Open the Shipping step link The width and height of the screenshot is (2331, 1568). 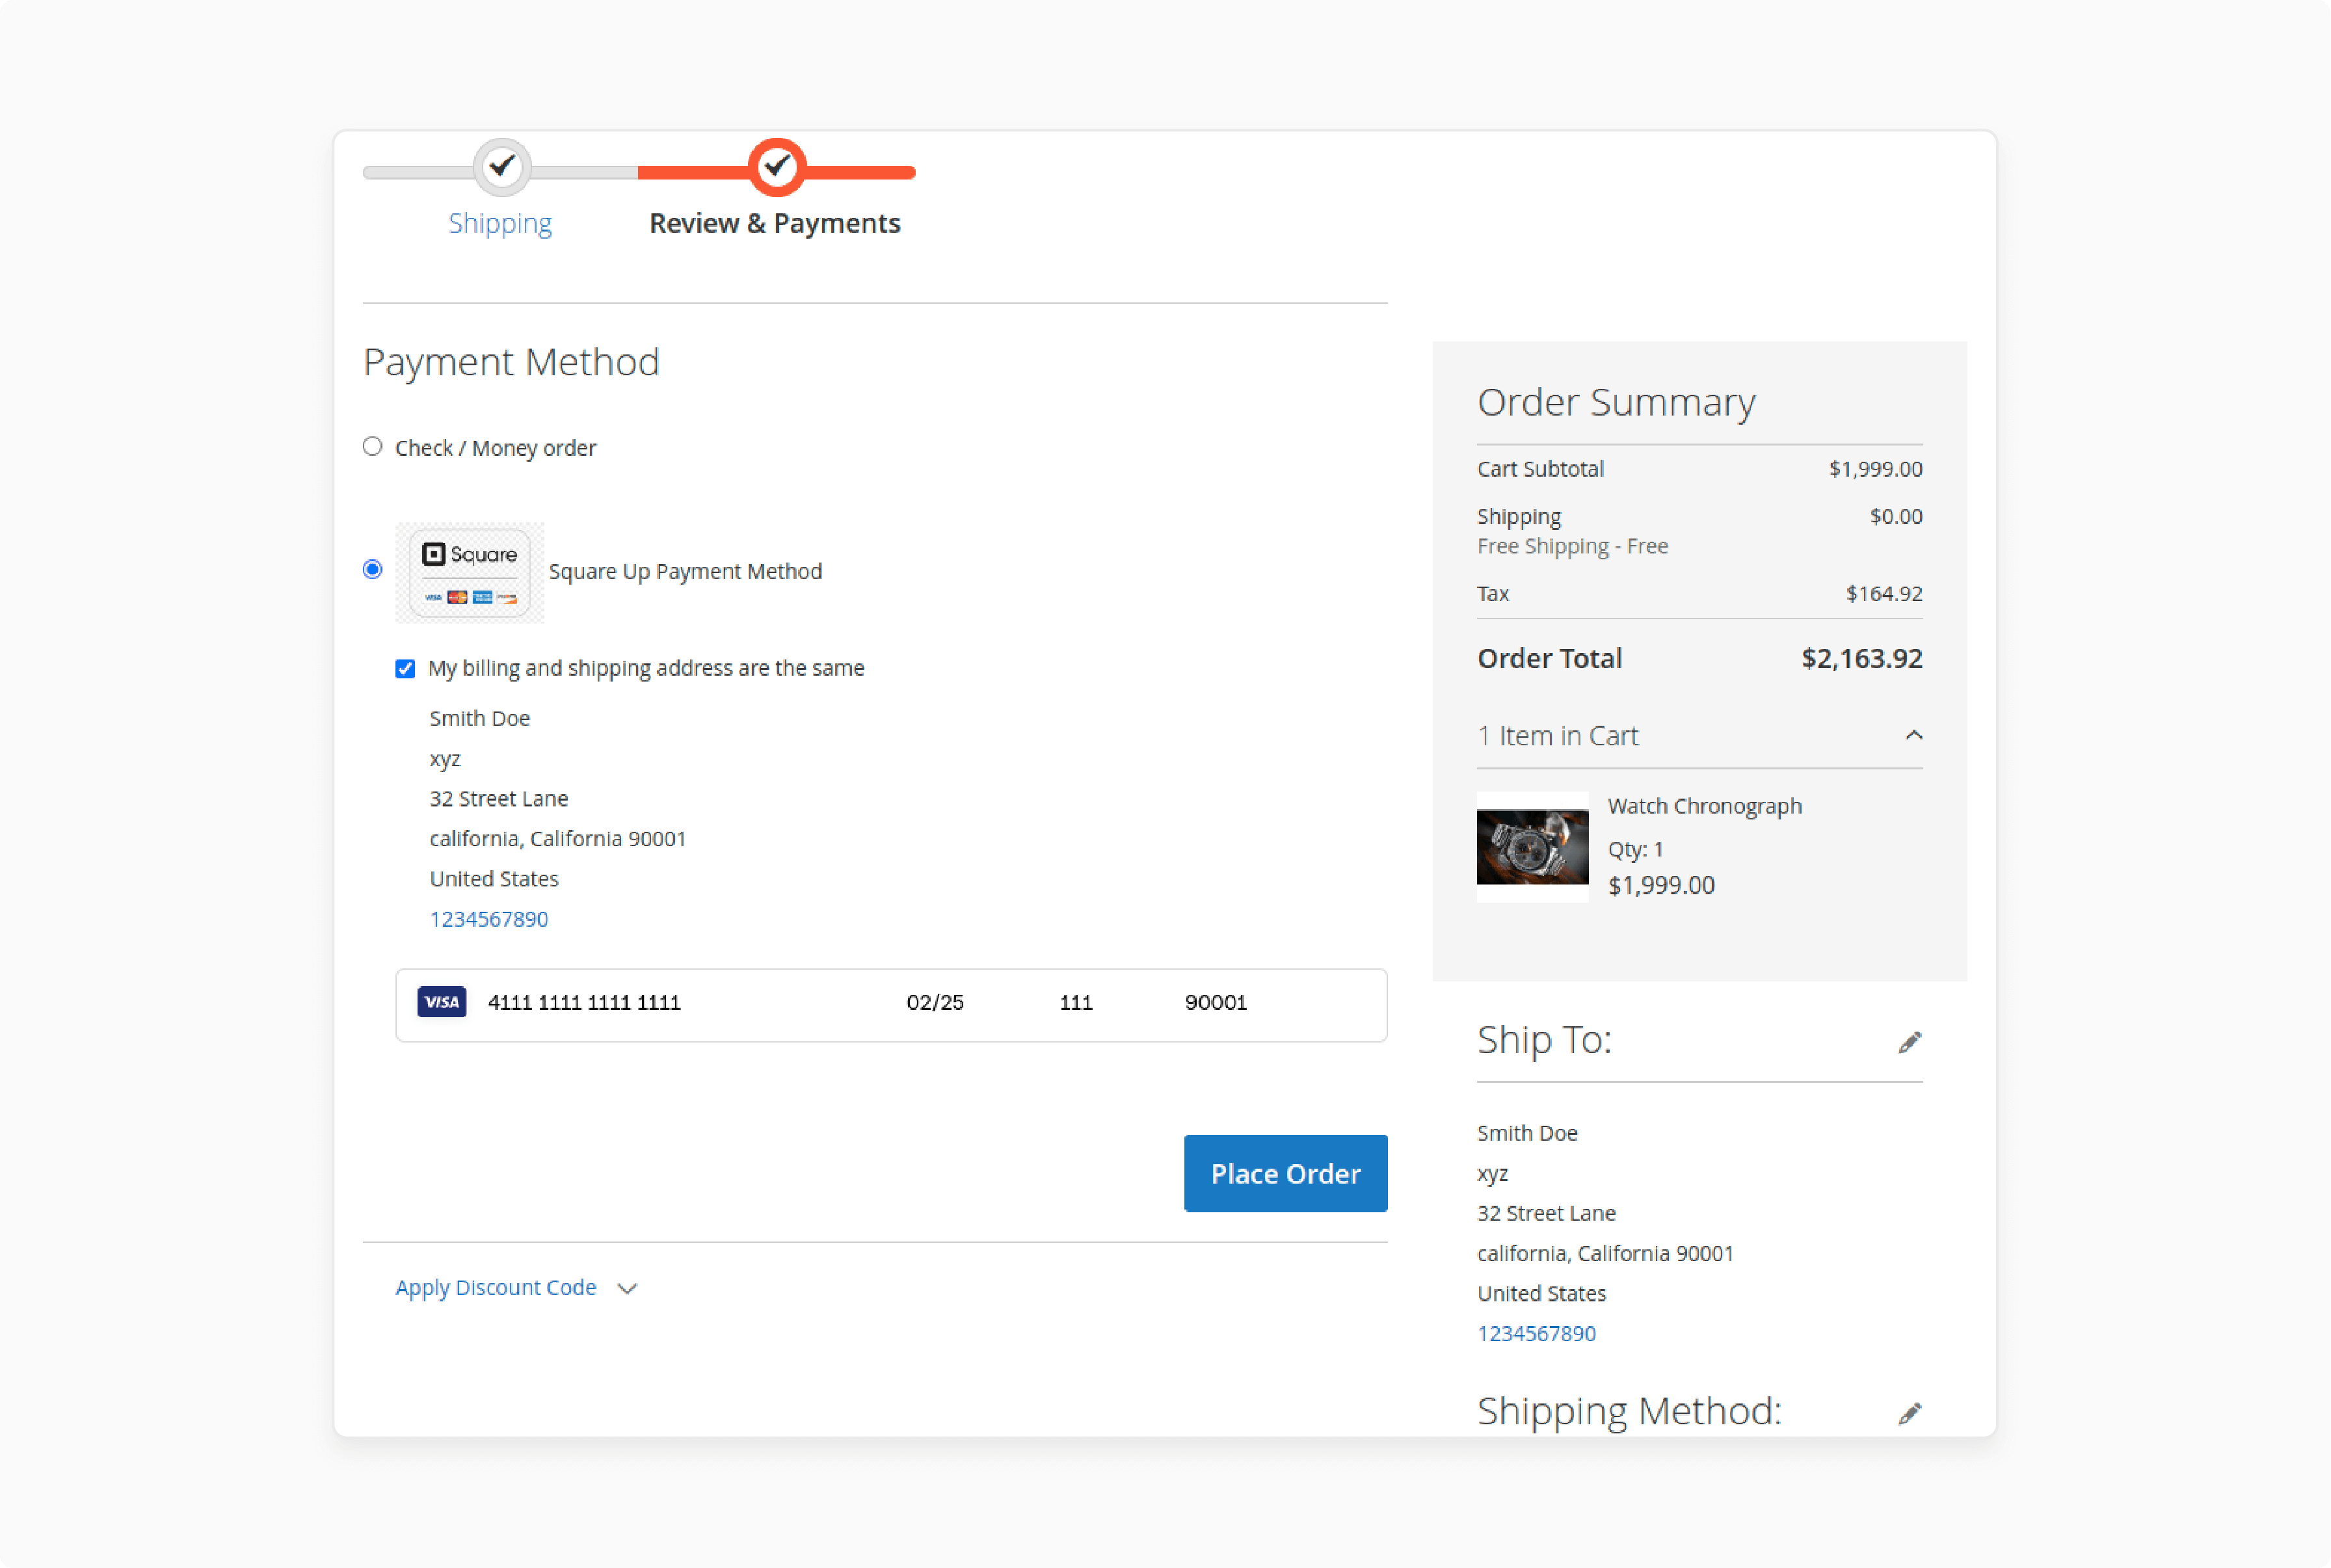[500, 223]
